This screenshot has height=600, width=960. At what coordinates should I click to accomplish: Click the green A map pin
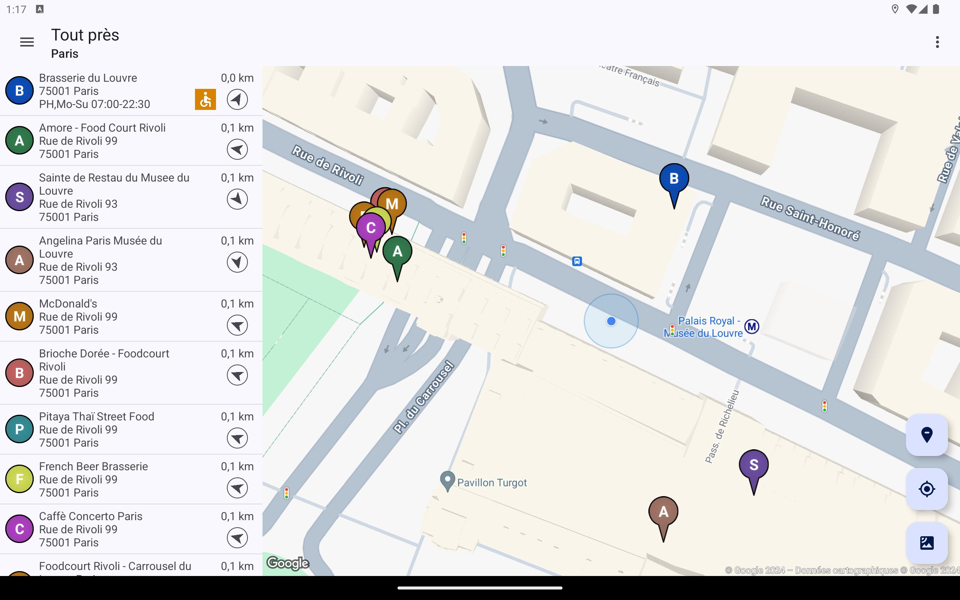tap(397, 252)
